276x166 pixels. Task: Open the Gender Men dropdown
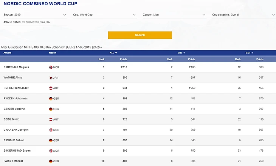(x=174, y=15)
